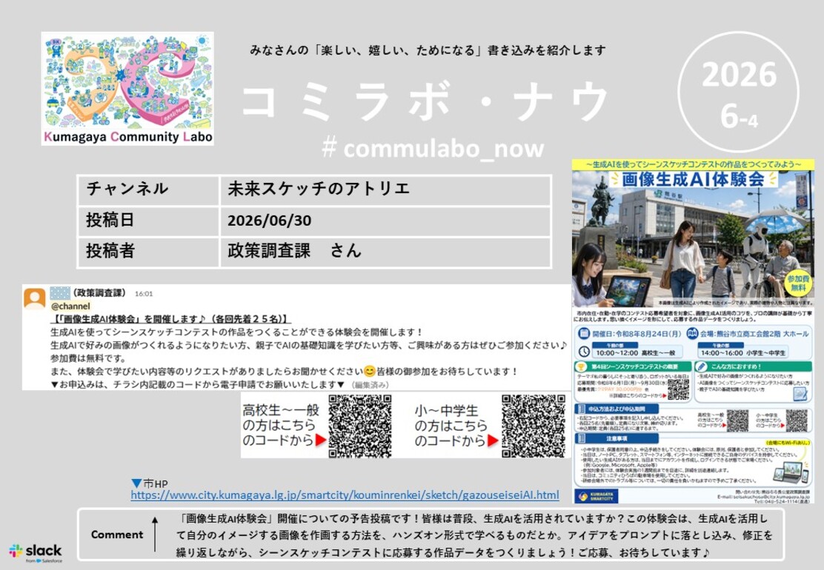
Task: Click the 注意事項 header on flyer
Action: point(617,438)
